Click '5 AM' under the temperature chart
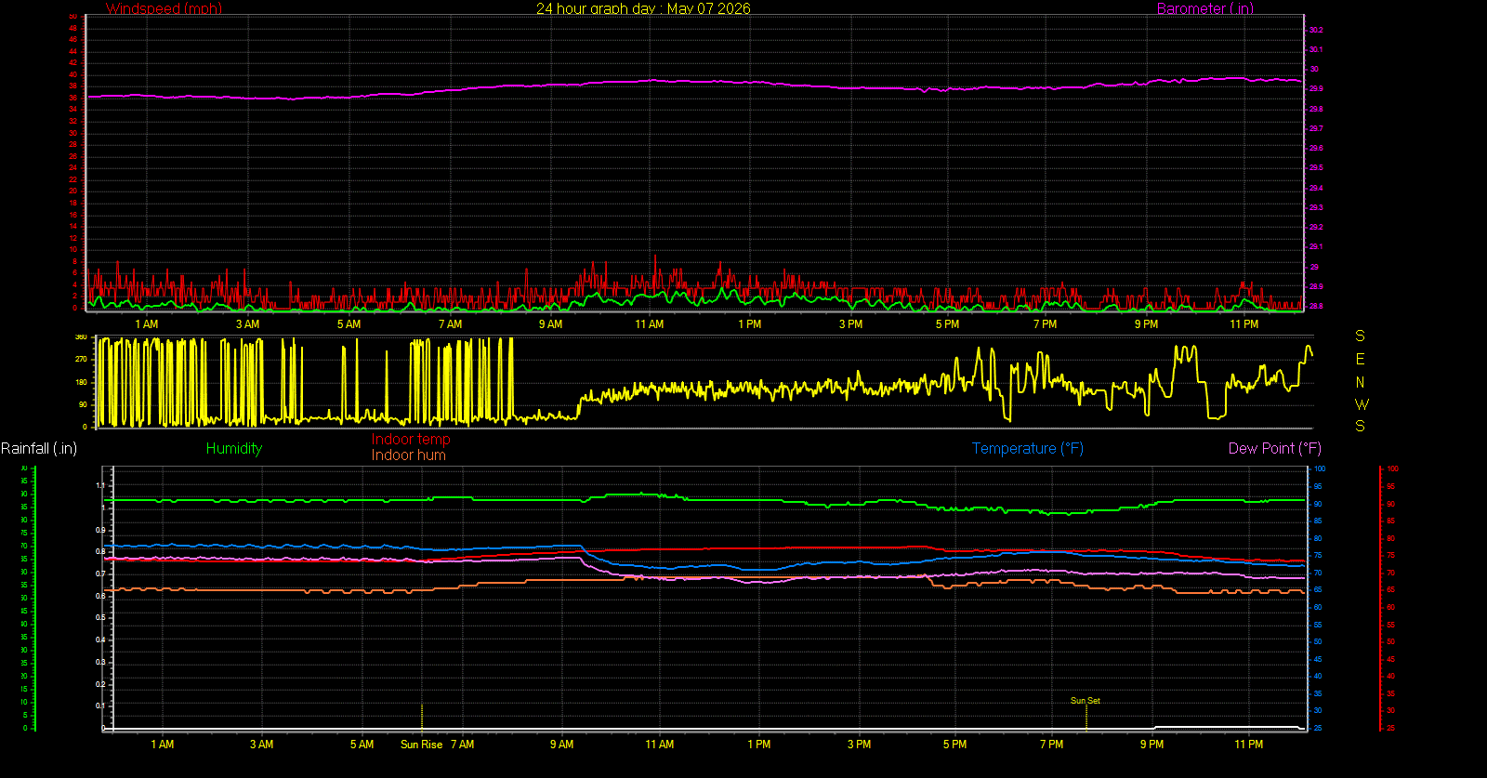 [x=362, y=745]
